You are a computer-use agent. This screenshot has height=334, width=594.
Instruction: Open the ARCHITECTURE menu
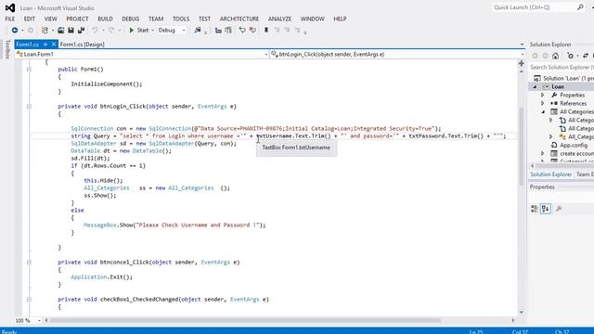[239, 19]
